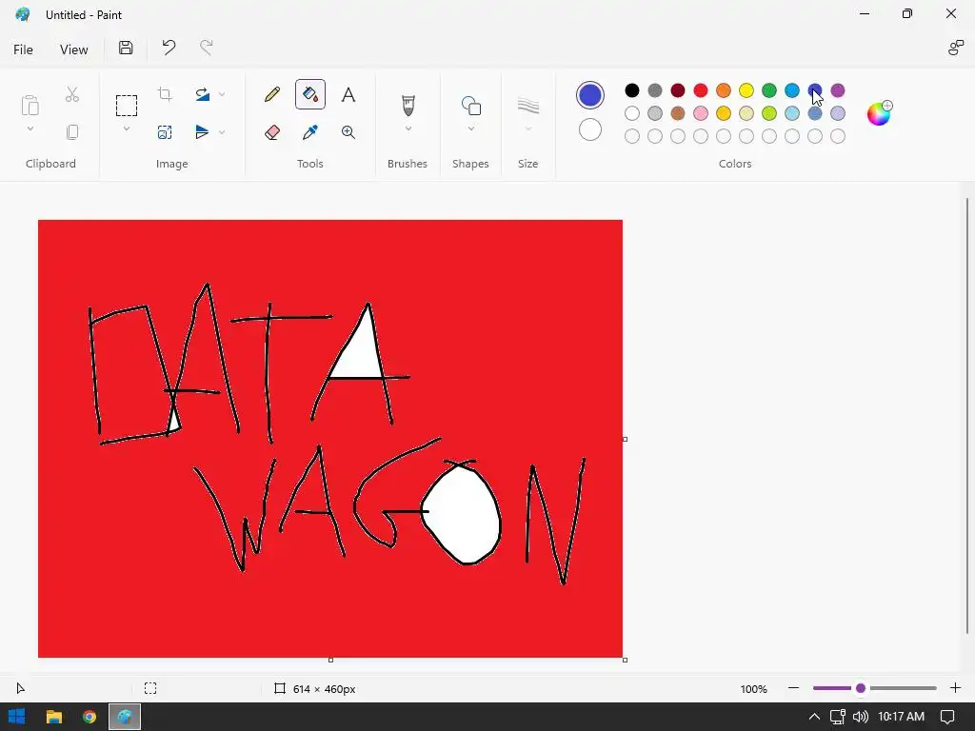This screenshot has height=731, width=975.
Task: Click the Save icon
Action: pyautogui.click(x=126, y=48)
